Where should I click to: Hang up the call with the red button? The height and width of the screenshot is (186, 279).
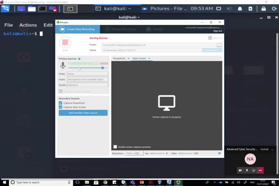pyautogui.click(x=261, y=170)
